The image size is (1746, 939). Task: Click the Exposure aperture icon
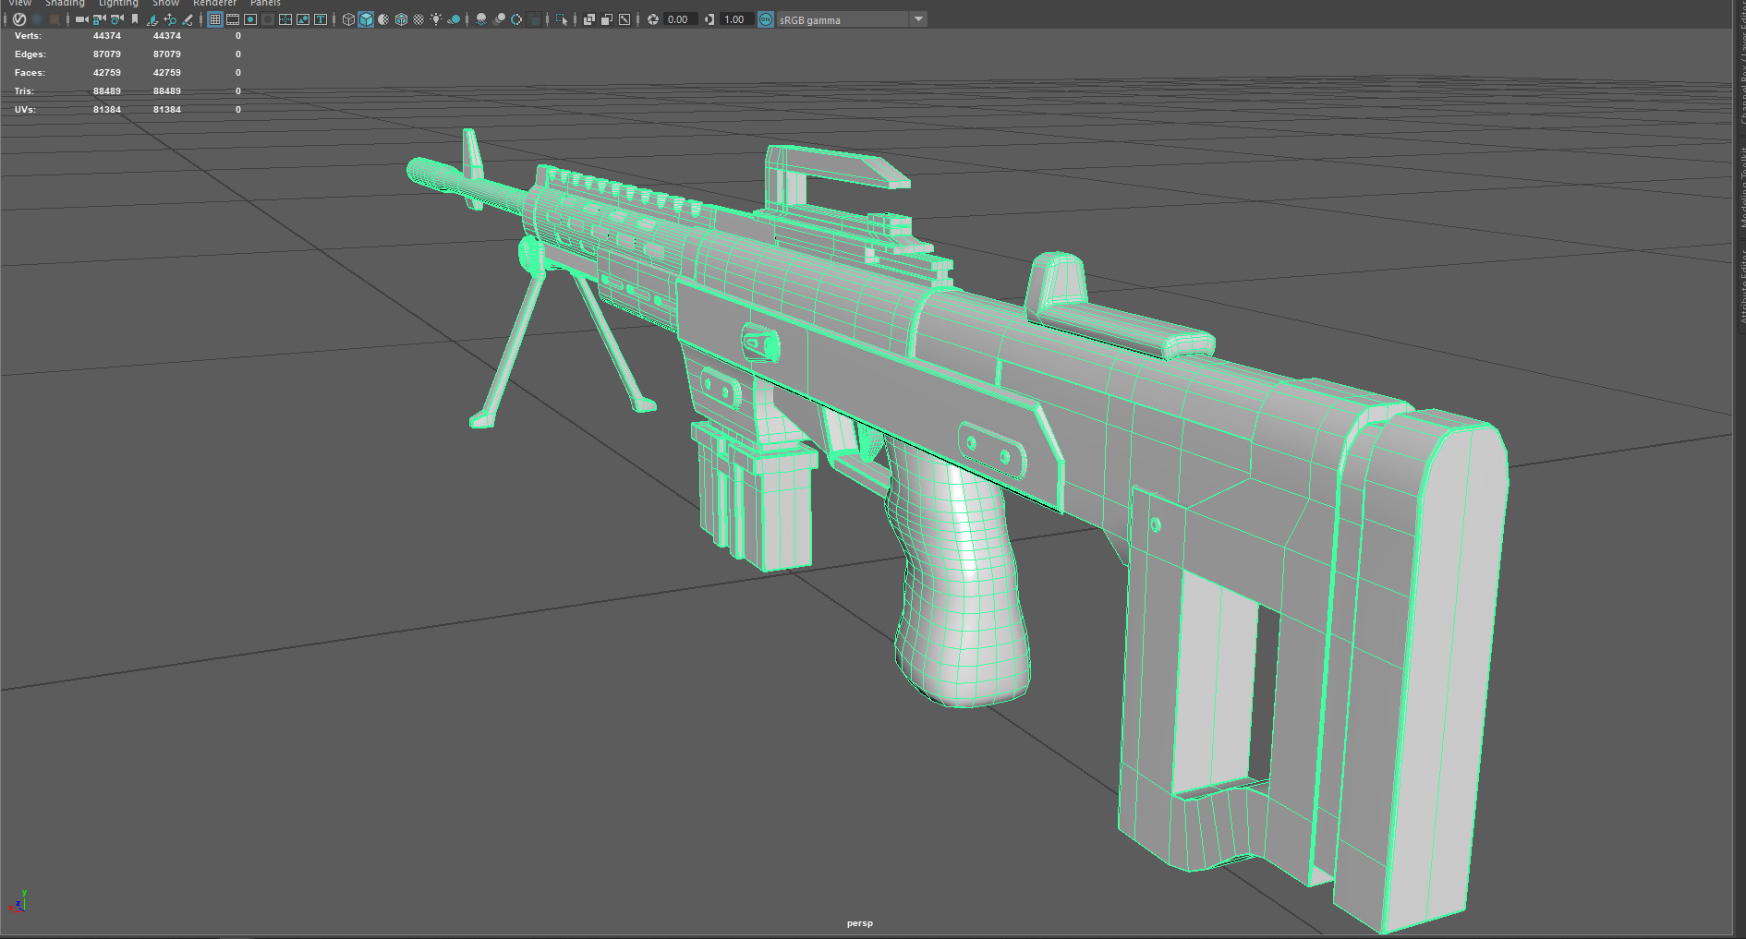click(653, 19)
